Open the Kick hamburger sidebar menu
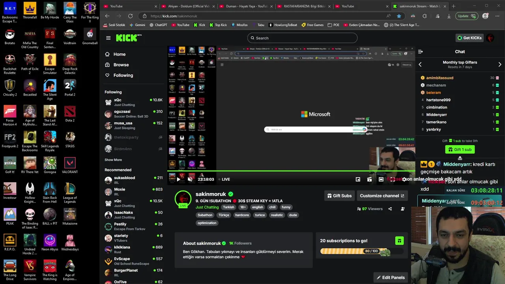Image resolution: width=505 pixels, height=284 pixels. pos(108,38)
